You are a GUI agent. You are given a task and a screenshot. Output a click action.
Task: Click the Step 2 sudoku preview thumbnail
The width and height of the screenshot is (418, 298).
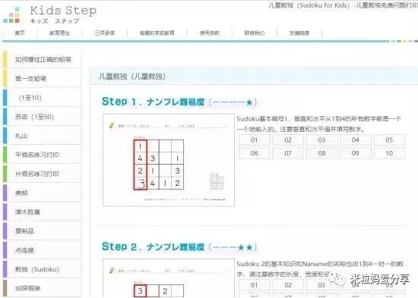tap(169, 278)
